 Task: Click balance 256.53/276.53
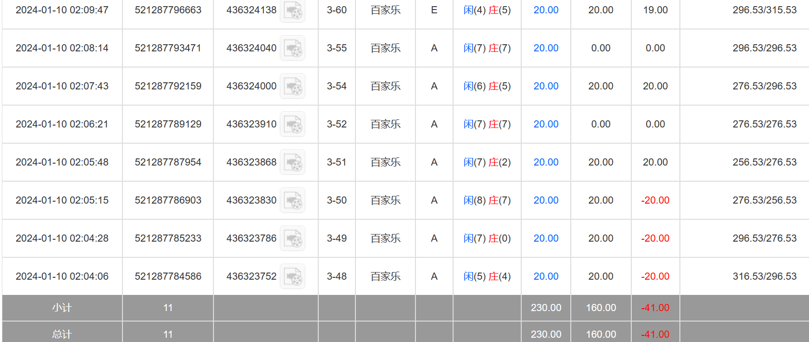[765, 162]
